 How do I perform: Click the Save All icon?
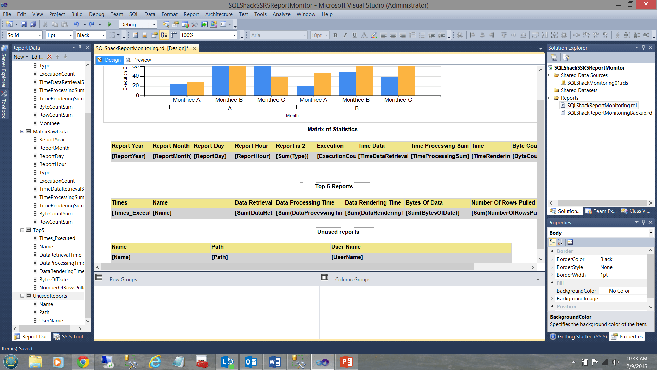coord(33,24)
